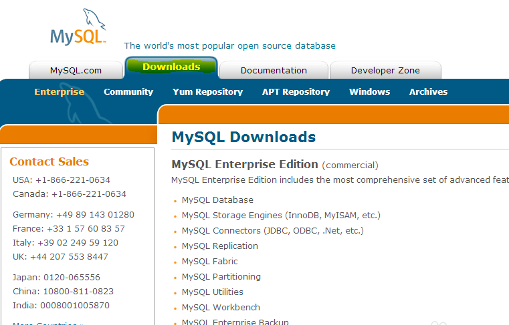Image resolution: width=509 pixels, height=325 pixels.
Task: Open the More Countries link
Action: coord(47,323)
